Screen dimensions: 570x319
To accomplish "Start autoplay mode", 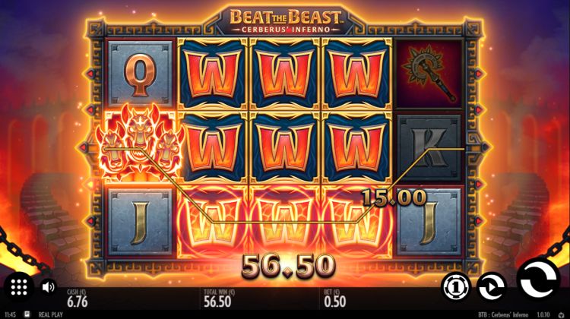I will [x=491, y=287].
